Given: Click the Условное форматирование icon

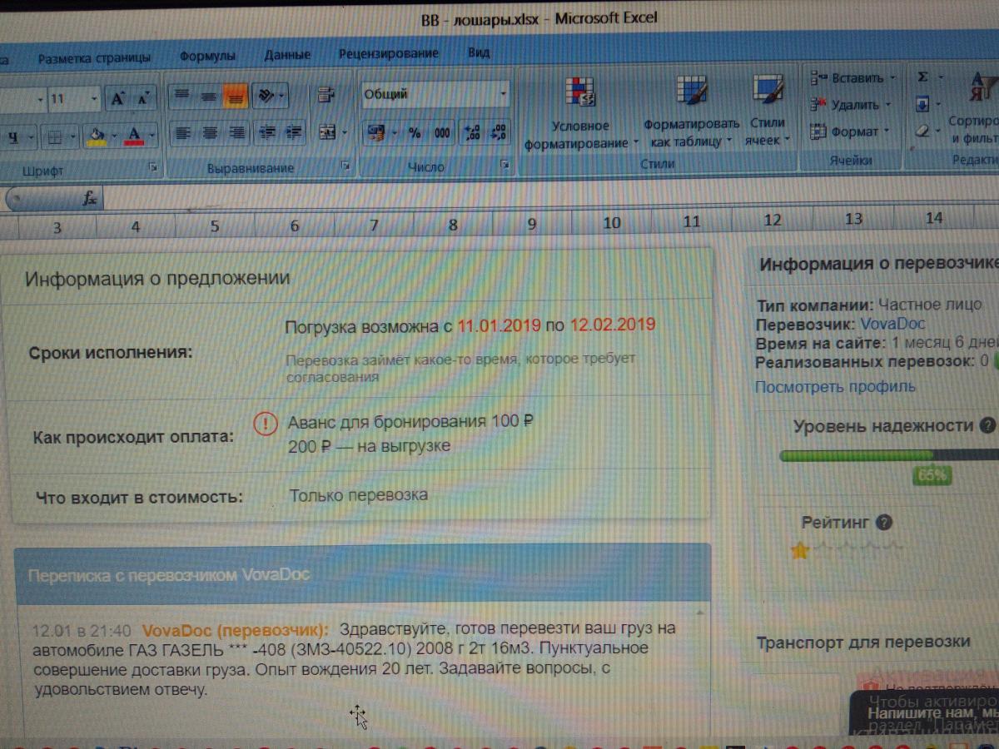Looking at the screenshot, I should [x=579, y=93].
